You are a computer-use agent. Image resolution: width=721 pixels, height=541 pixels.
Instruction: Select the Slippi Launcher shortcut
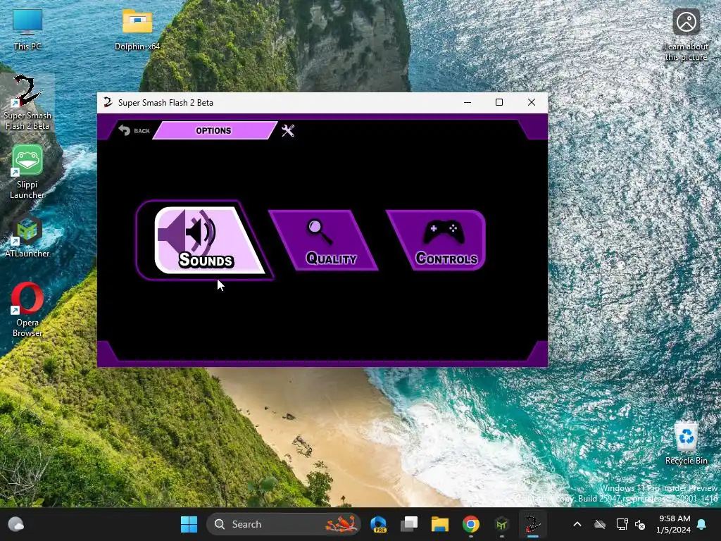(x=27, y=171)
